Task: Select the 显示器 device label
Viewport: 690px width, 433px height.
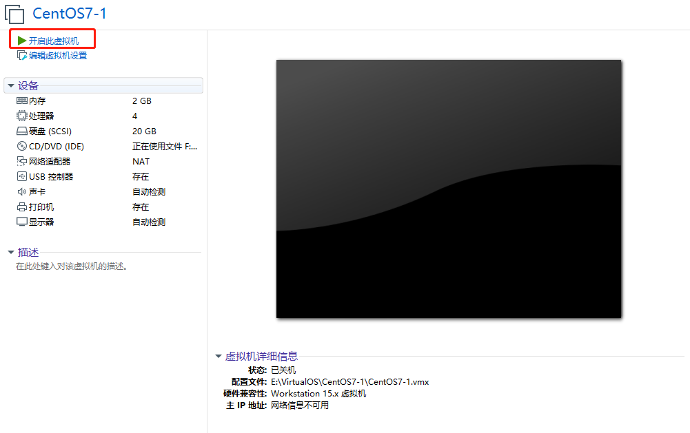Action: pos(41,222)
